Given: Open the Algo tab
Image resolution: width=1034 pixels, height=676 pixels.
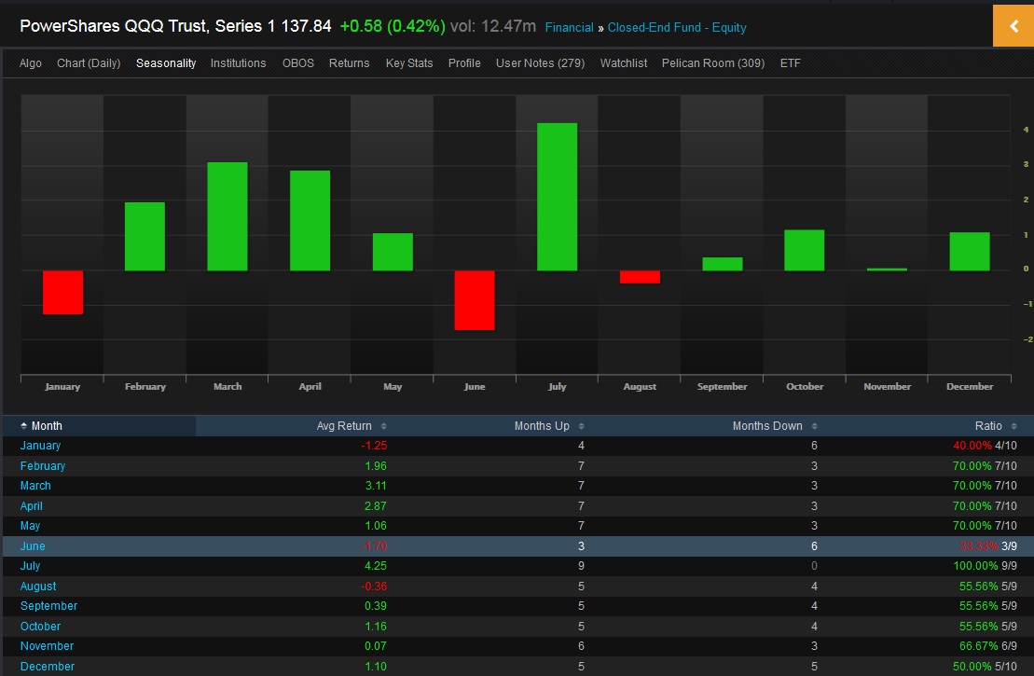Looking at the screenshot, I should 31,63.
